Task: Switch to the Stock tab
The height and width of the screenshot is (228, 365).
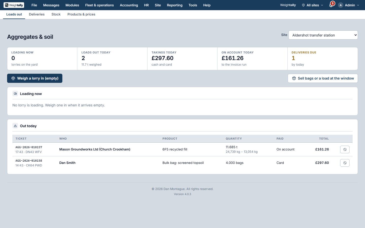Action: [56, 14]
